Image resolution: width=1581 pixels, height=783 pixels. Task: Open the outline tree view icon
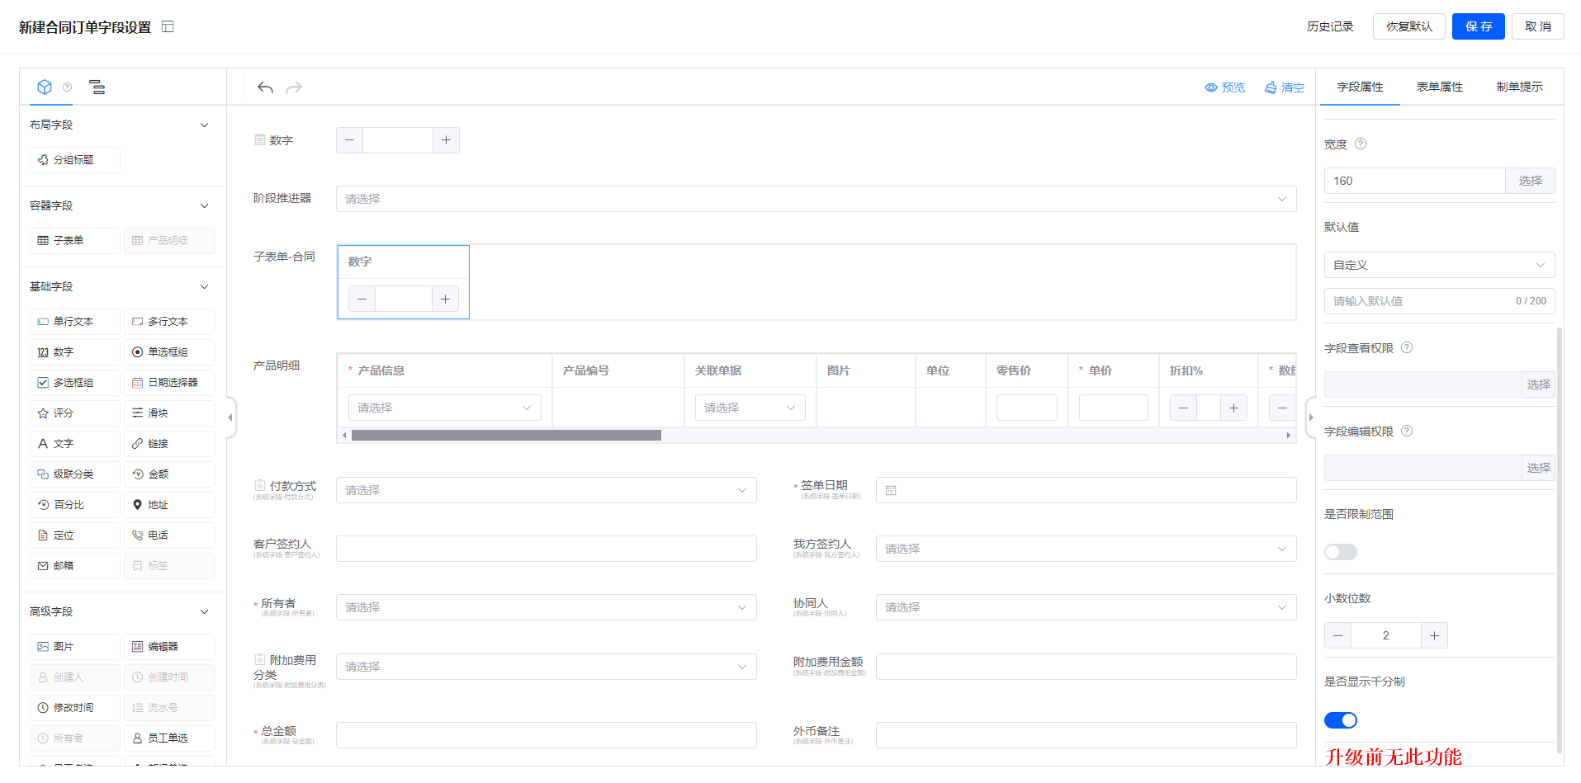97,87
